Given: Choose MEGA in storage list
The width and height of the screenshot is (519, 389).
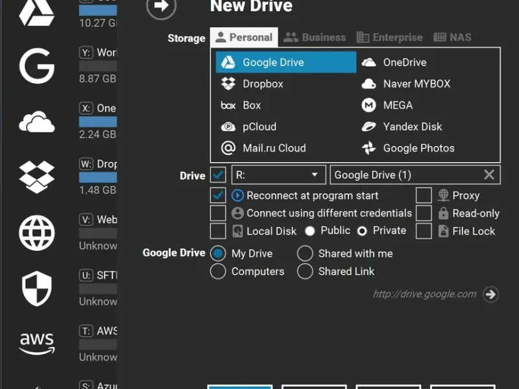Looking at the screenshot, I should [428, 105].
